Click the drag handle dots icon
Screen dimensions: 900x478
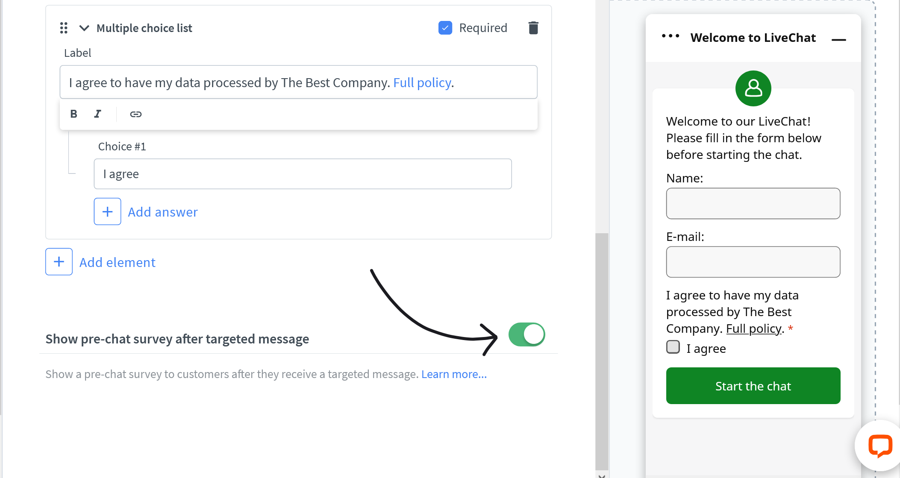[x=64, y=27]
